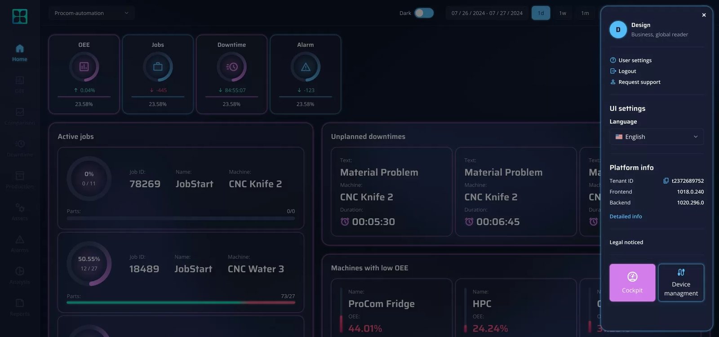Open User settings

pyautogui.click(x=630, y=60)
